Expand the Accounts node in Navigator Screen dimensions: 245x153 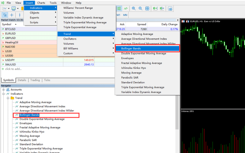coord(4,90)
